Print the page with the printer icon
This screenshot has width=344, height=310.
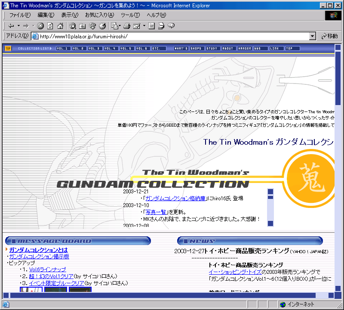click(x=127, y=26)
